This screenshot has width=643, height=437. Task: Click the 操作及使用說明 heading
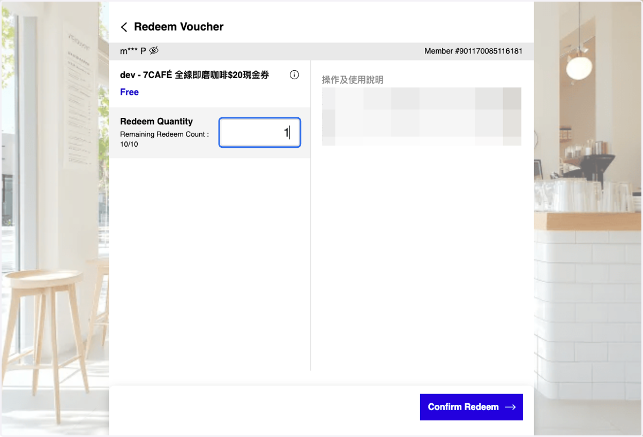[x=353, y=80]
